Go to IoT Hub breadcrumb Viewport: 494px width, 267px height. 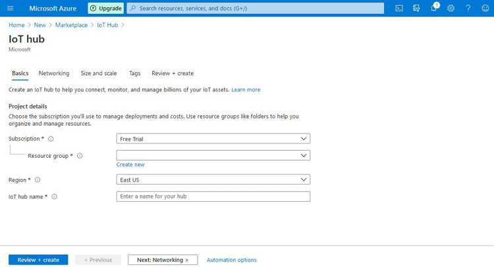107,25
